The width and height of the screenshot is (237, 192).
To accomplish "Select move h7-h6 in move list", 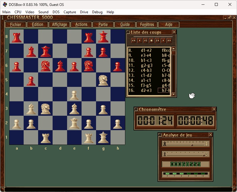I will coord(164,90).
